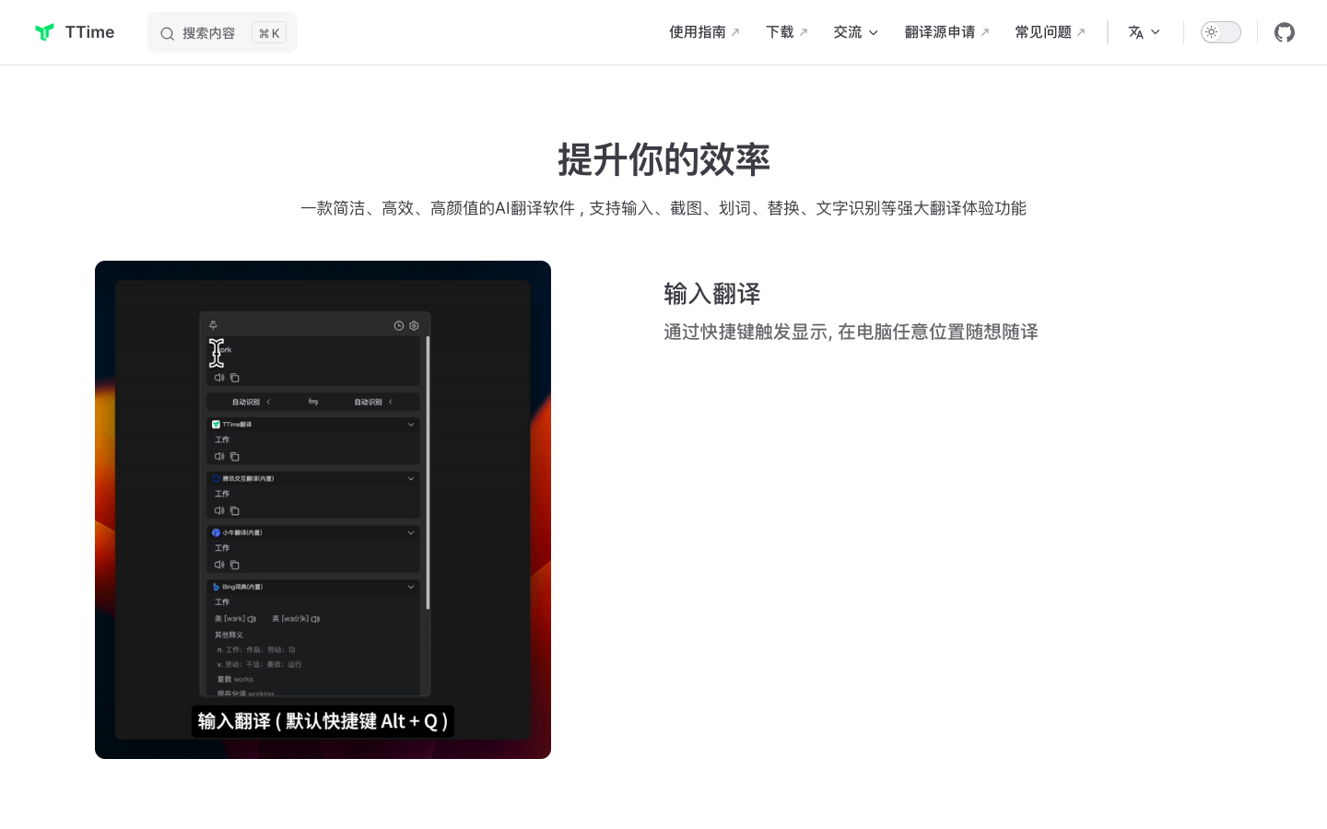This screenshot has height=829, width=1327.
Task: Toggle between light and dark theme
Action: point(1219,31)
